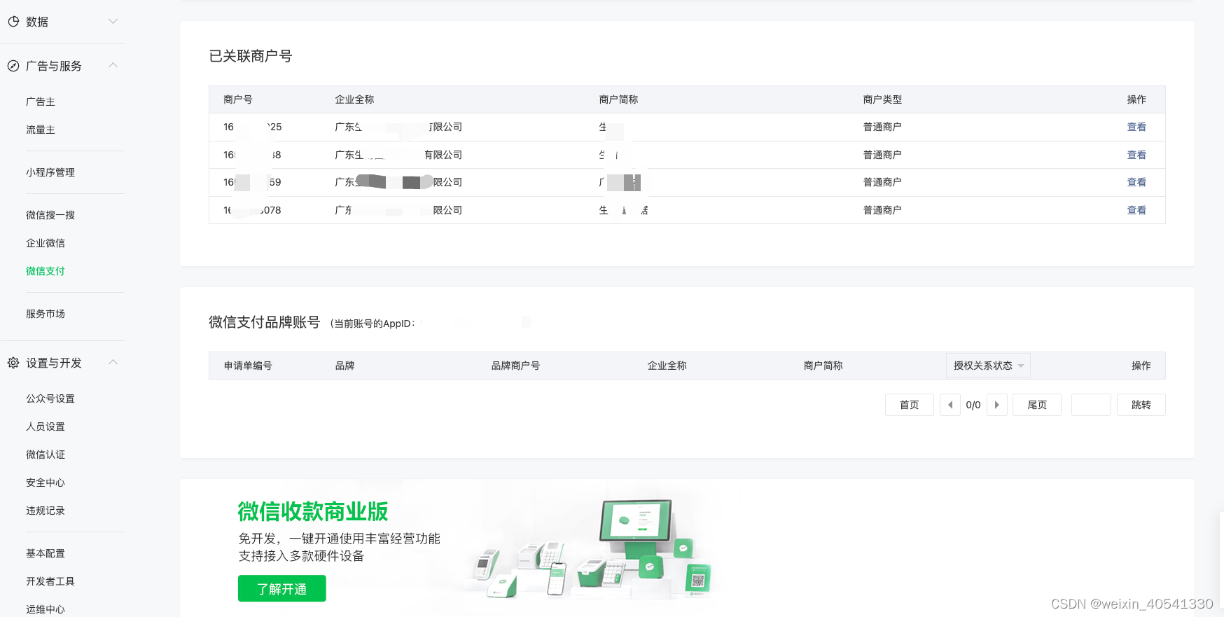
Task: Open 流量主 in the sidebar
Action: tap(41, 130)
